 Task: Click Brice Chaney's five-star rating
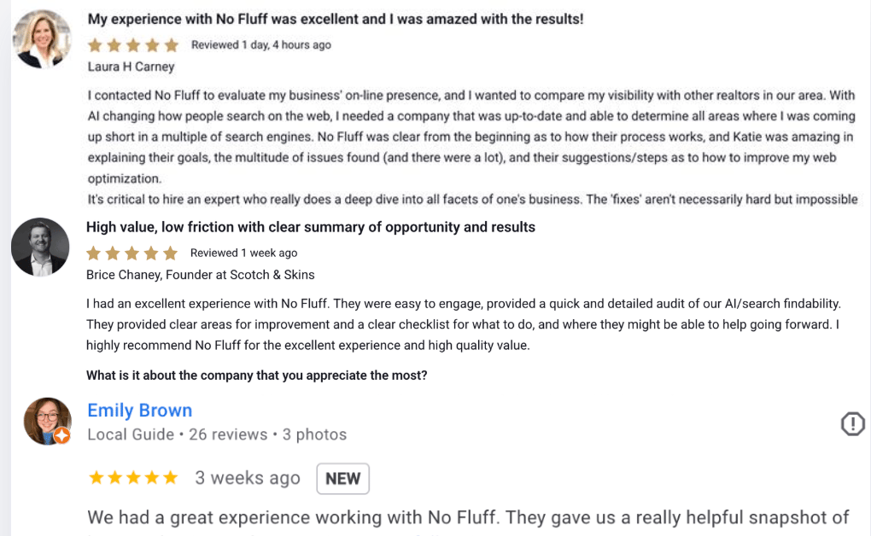(x=132, y=253)
